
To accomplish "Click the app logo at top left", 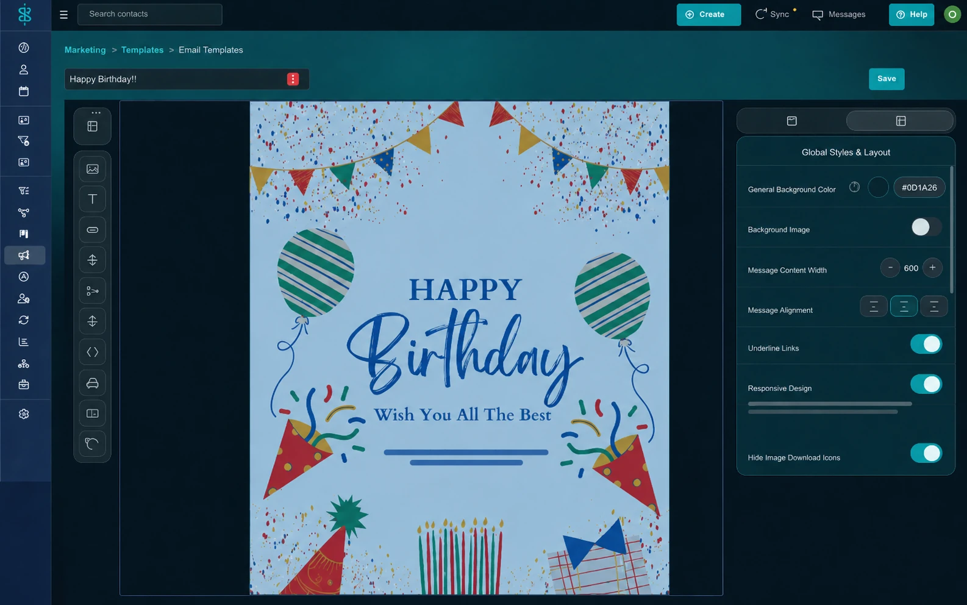I will (24, 14).
